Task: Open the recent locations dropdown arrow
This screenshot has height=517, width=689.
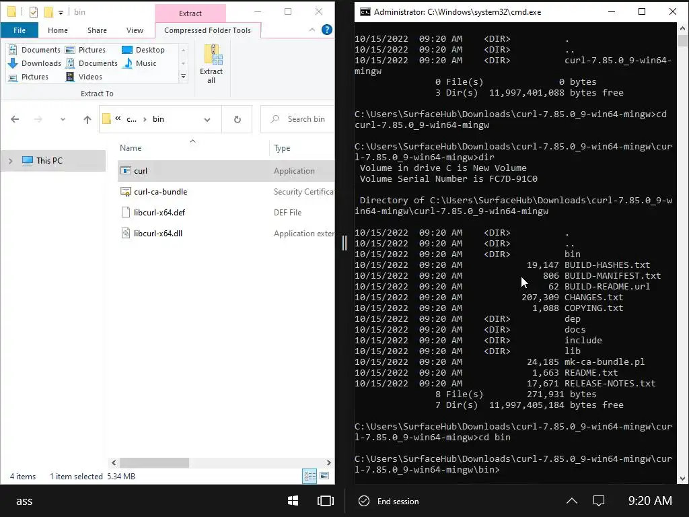Action: pos(63,119)
